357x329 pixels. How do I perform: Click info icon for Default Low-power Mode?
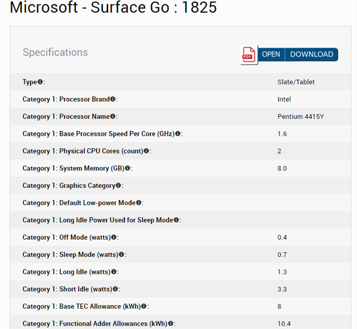[x=139, y=203]
